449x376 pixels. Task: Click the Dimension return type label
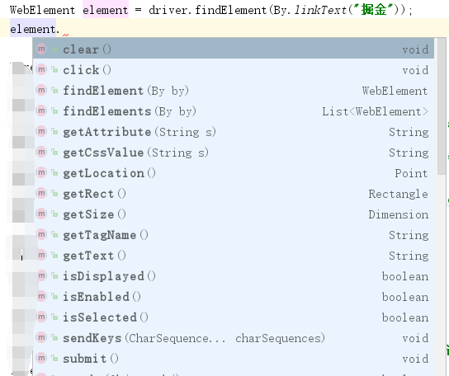pos(399,214)
